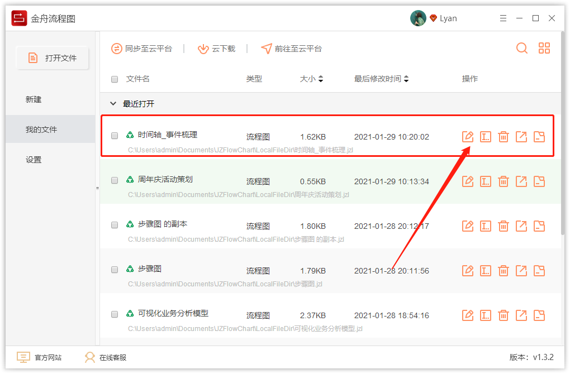
Task: Open folder location of 周年庆活动策划
Action: point(539,181)
